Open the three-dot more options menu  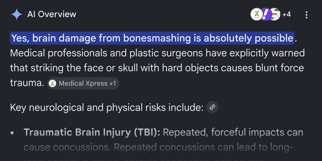(x=307, y=15)
